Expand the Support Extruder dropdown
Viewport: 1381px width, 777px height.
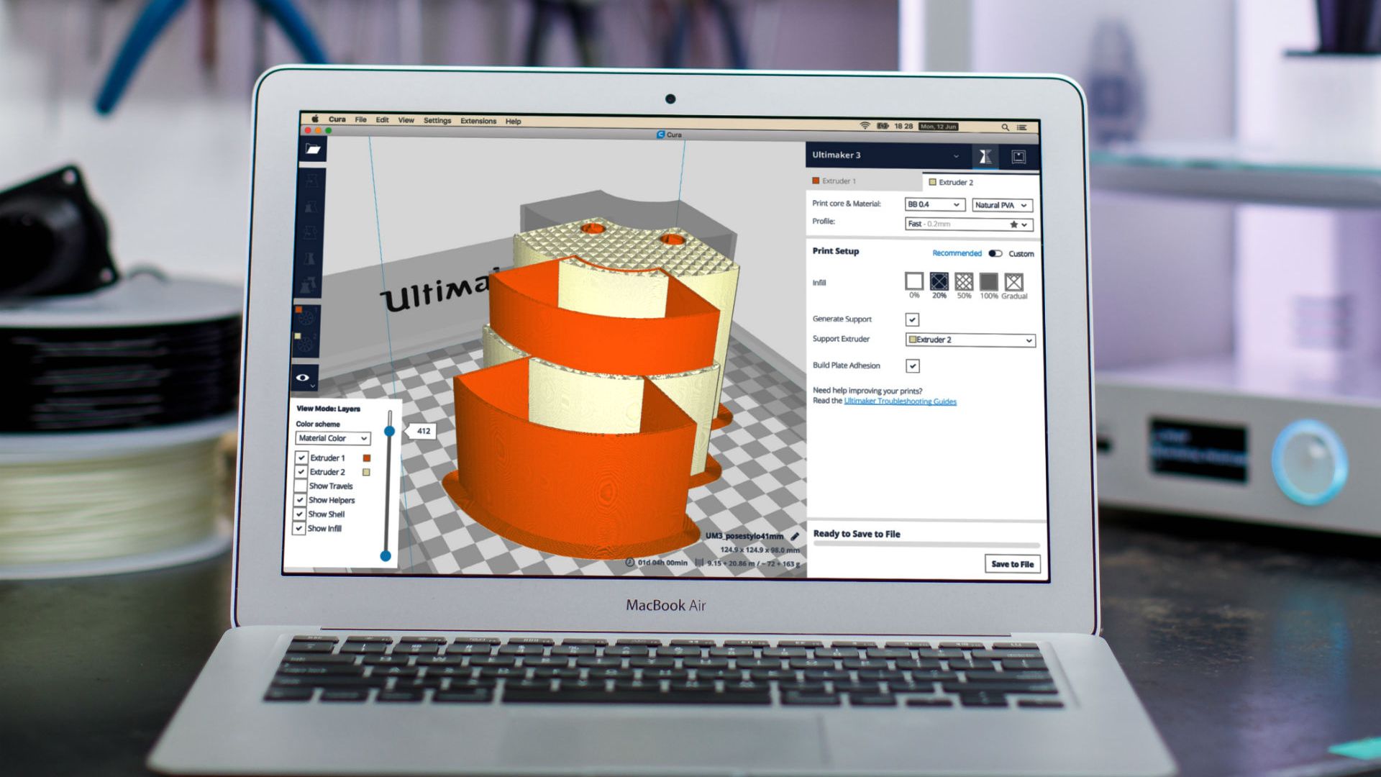970,340
